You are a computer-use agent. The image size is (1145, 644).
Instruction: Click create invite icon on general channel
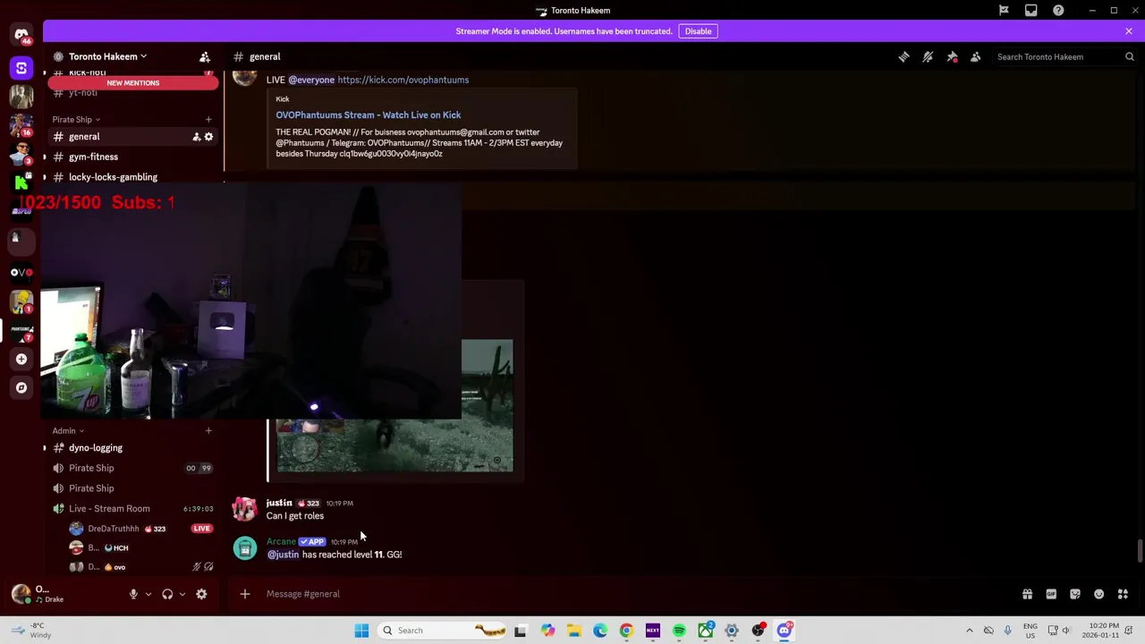(196, 137)
